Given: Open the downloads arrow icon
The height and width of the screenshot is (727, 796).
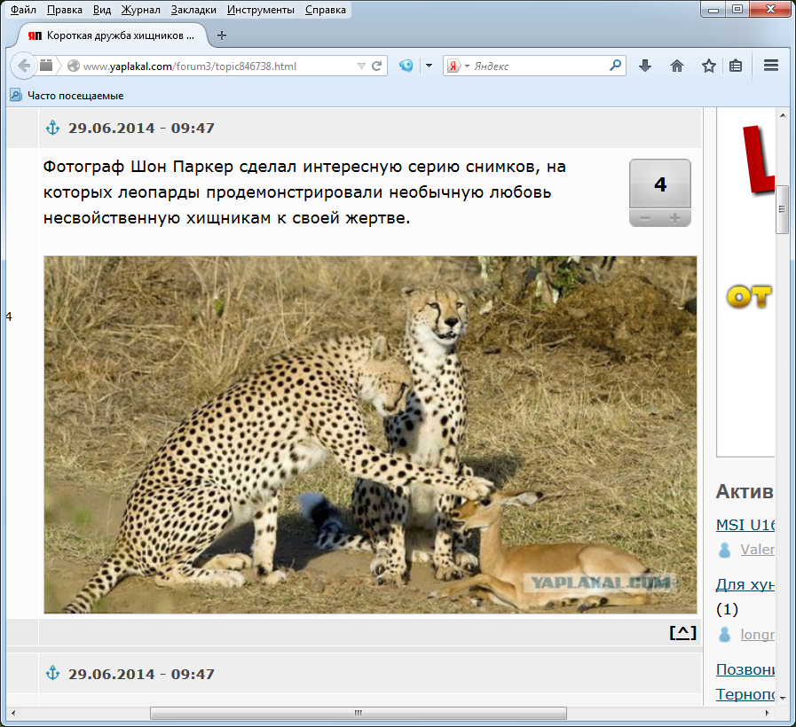Looking at the screenshot, I should pos(645,66).
